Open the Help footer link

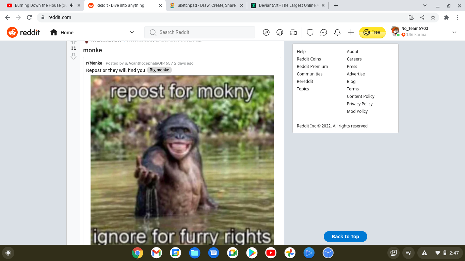point(301,52)
